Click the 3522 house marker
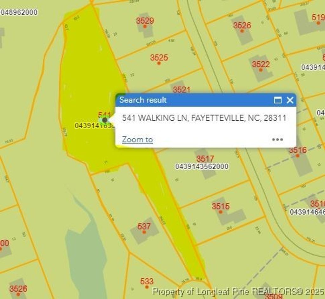 coord(261,70)
